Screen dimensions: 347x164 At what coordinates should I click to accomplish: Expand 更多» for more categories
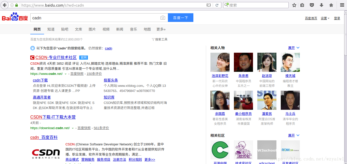[161, 29]
